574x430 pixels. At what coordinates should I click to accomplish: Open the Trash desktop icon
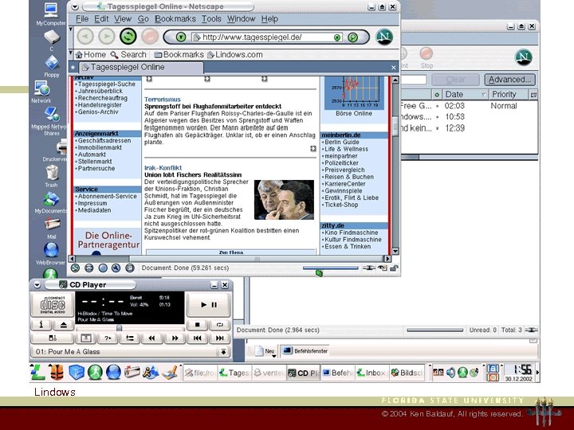click(x=52, y=176)
